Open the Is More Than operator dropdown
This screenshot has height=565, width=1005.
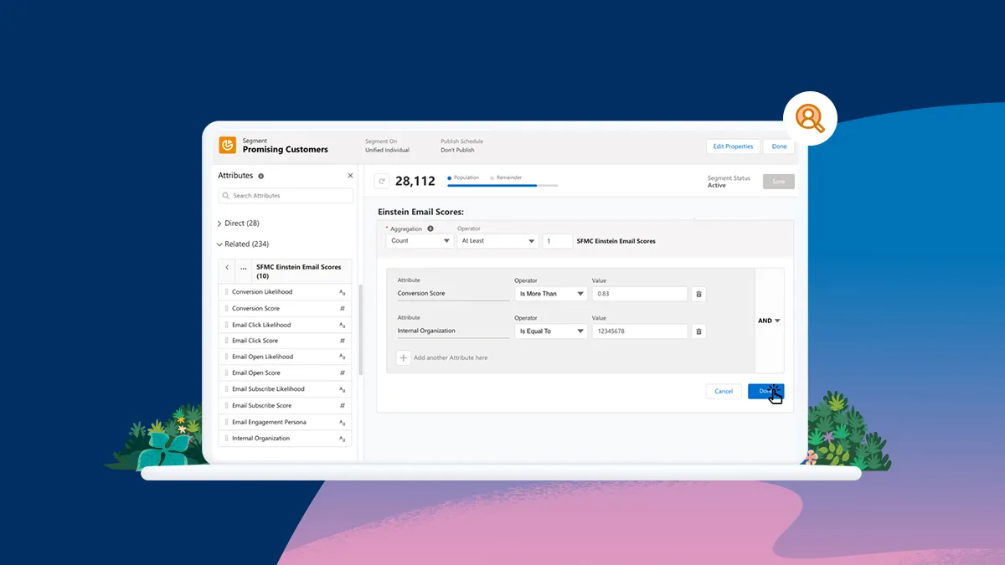tap(550, 294)
